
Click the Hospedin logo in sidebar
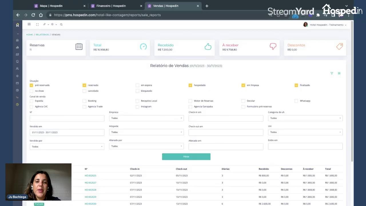[x=17, y=25]
